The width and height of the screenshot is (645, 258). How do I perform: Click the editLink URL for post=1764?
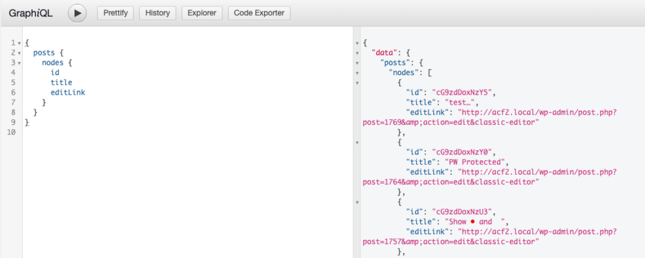(489, 177)
